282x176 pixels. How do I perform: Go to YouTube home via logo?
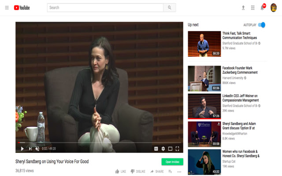point(22,7)
